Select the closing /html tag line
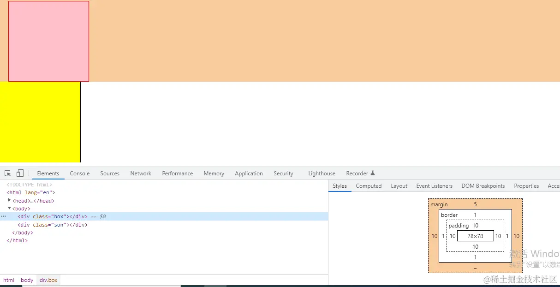The width and height of the screenshot is (560, 287). click(x=17, y=240)
